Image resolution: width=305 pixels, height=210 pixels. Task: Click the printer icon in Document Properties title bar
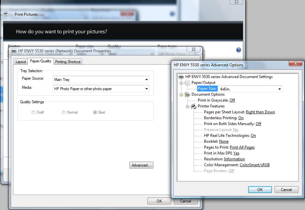click(14, 51)
